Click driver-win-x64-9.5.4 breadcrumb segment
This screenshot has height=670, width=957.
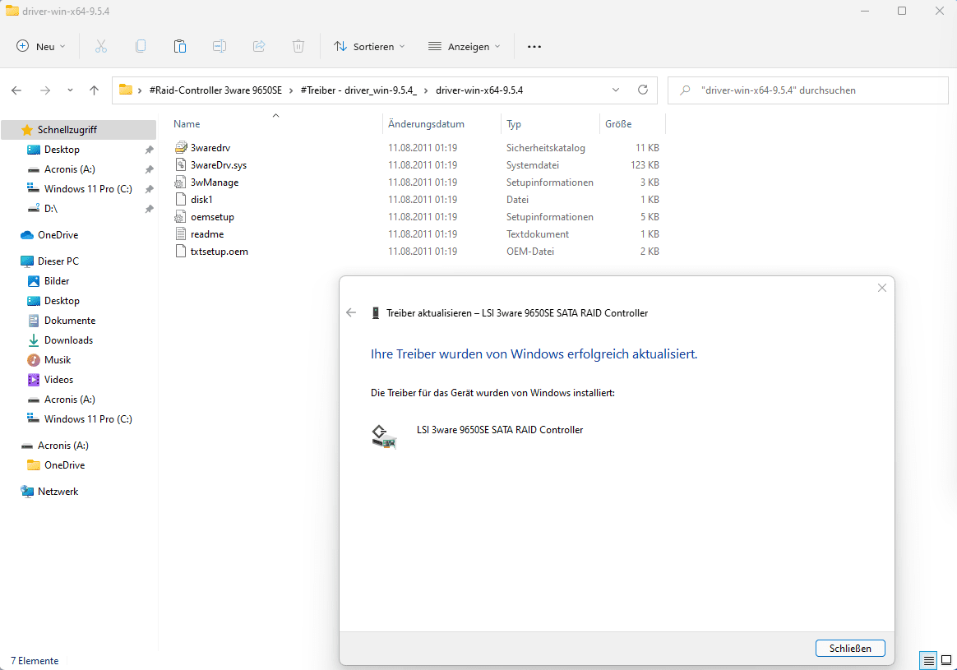(x=479, y=90)
